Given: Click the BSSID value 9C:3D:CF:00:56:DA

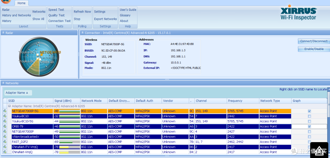Looking at the screenshot, I should (113, 51).
